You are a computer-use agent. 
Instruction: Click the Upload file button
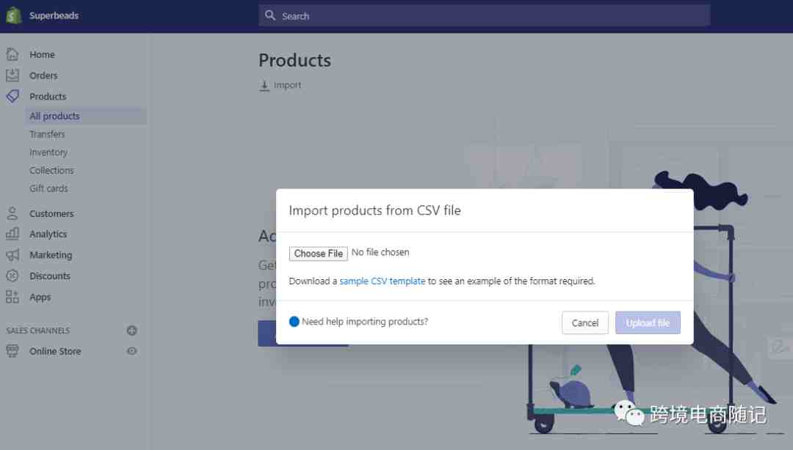tap(648, 322)
